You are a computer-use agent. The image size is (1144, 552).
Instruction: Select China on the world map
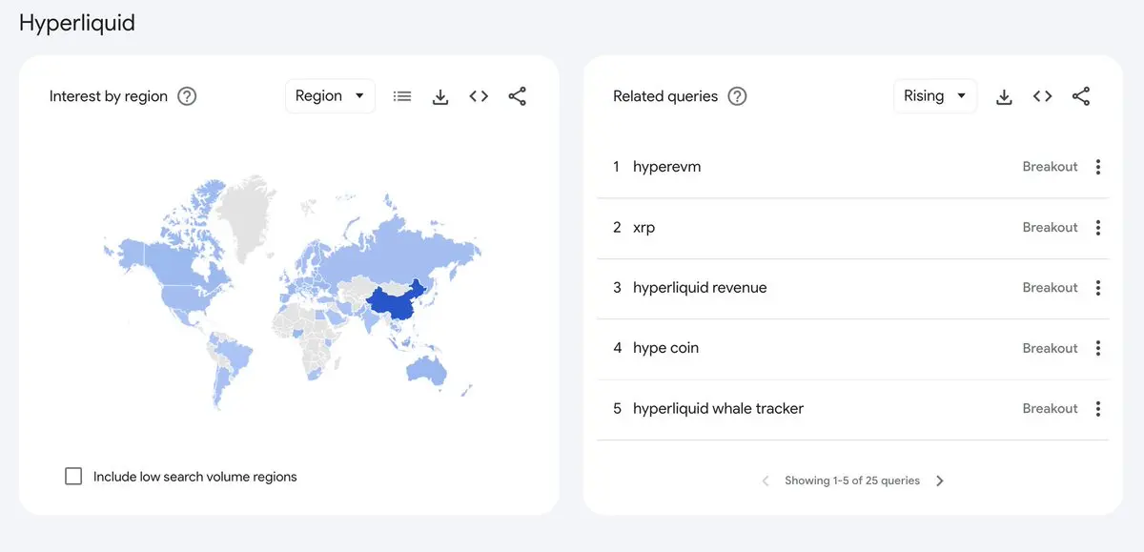click(393, 304)
